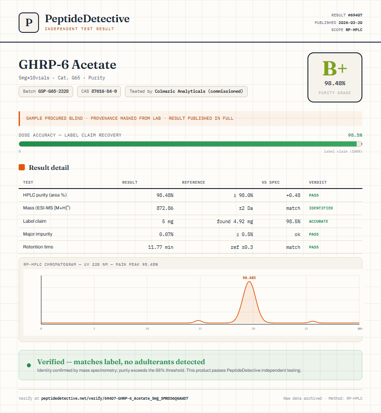
Task: Click the B+ purity grade badge
Action: click(x=334, y=78)
